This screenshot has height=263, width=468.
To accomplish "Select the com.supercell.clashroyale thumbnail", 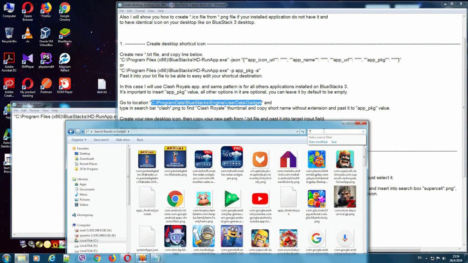I will click(345, 159).
